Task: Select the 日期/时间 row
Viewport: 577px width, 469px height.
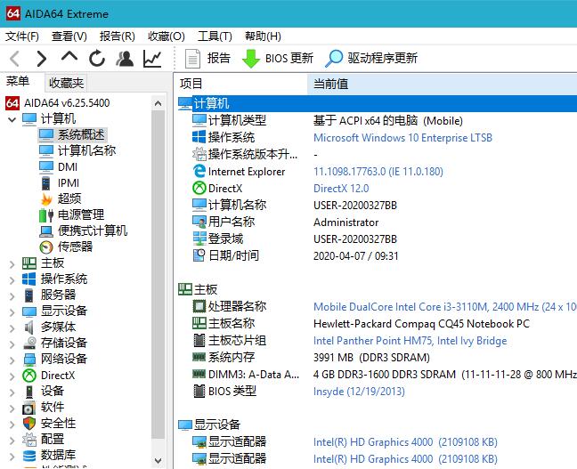Action: coord(378,256)
